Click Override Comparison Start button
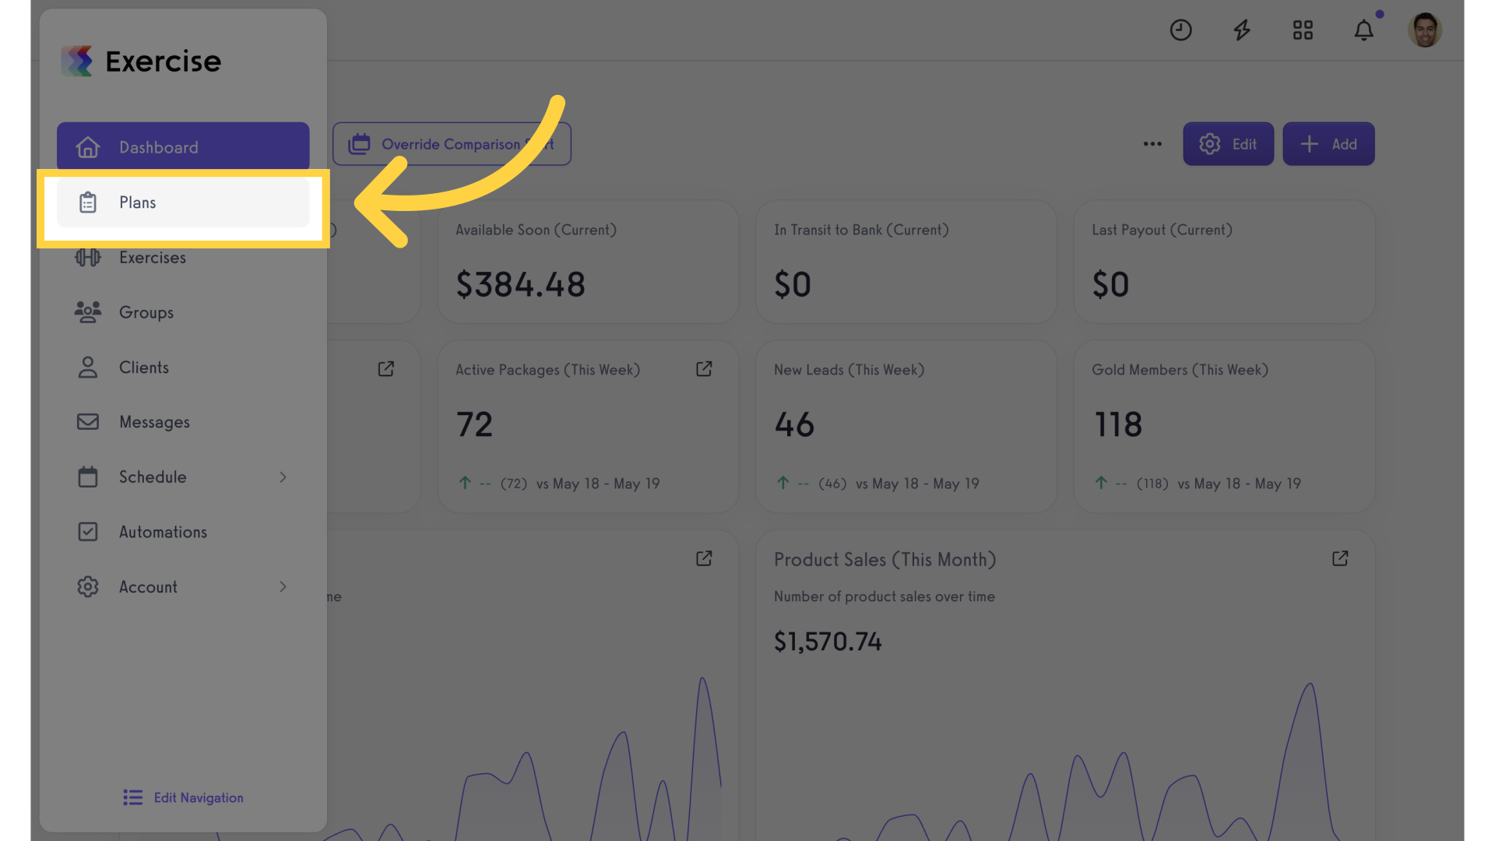The width and height of the screenshot is (1495, 841). click(x=452, y=144)
